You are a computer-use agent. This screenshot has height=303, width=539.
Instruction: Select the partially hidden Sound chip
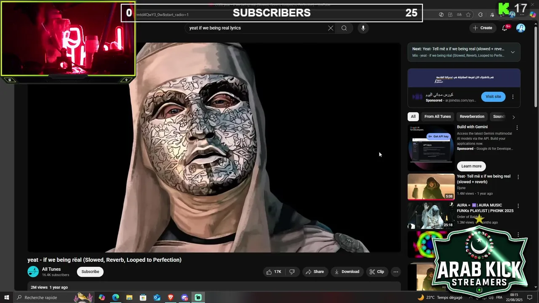pos(499,117)
